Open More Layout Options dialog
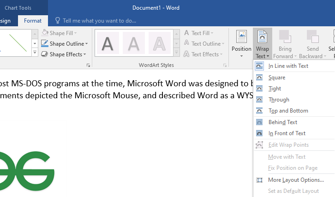Image resolution: width=335 pixels, height=197 pixels. [x=296, y=180]
